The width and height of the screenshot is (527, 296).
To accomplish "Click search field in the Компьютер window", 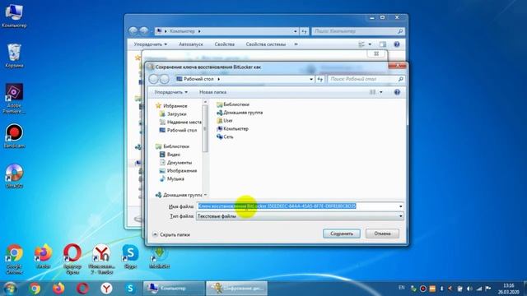I will click(358, 31).
